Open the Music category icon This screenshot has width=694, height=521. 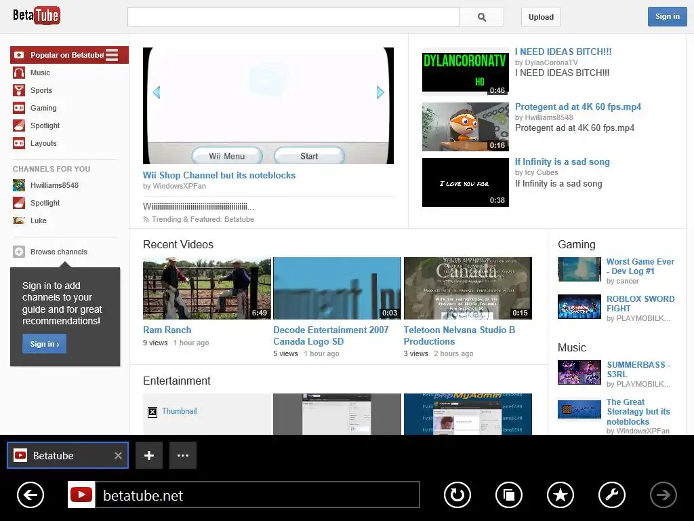(19, 73)
